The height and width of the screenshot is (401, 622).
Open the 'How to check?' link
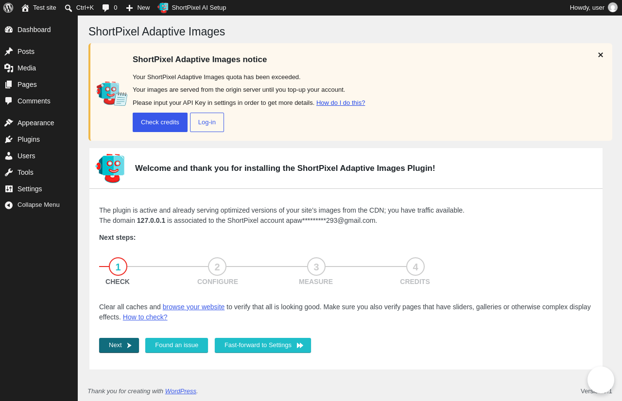coord(145,317)
